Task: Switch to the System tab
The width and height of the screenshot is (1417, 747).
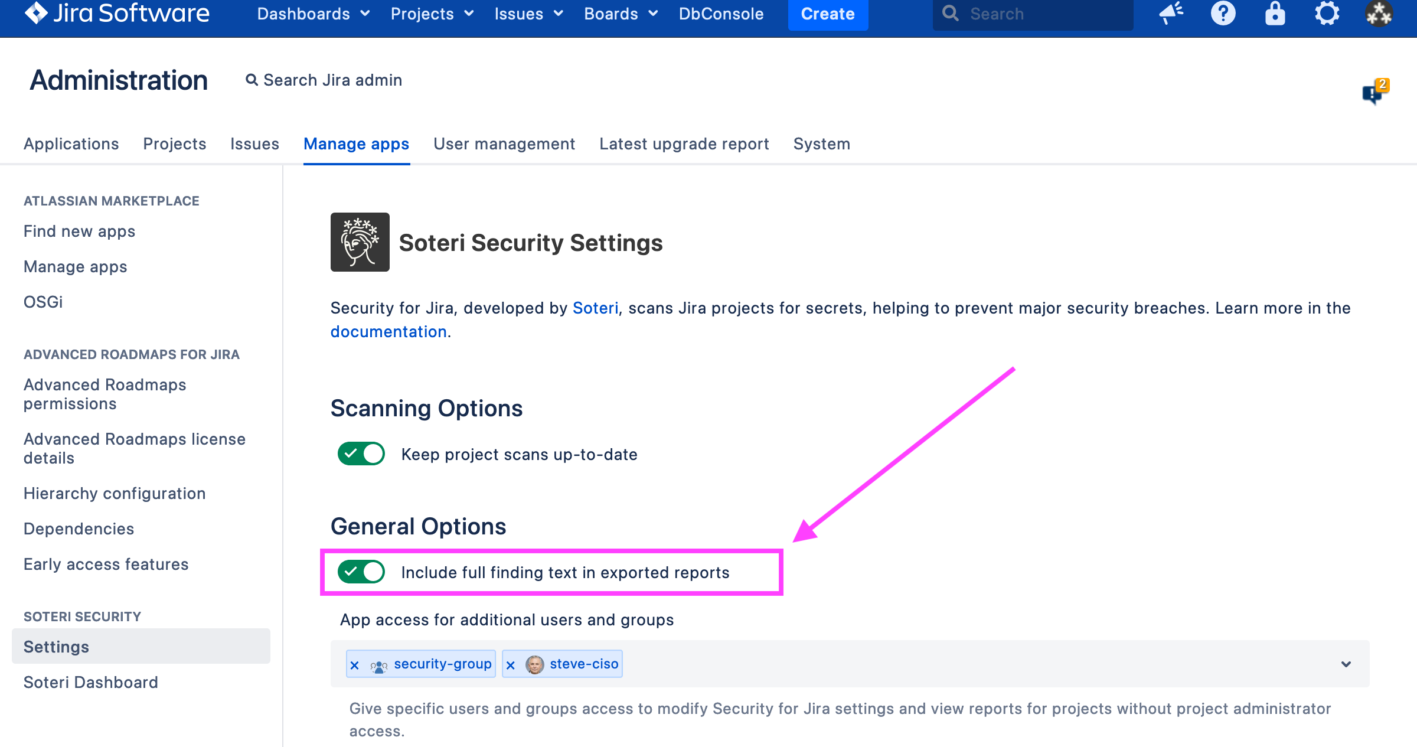Action: tap(821, 144)
